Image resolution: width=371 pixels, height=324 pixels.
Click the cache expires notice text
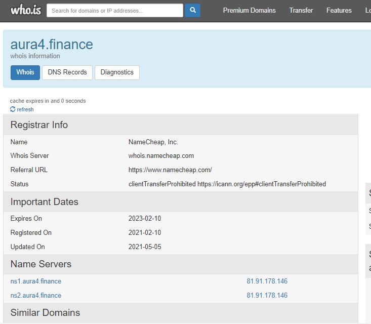(x=48, y=101)
